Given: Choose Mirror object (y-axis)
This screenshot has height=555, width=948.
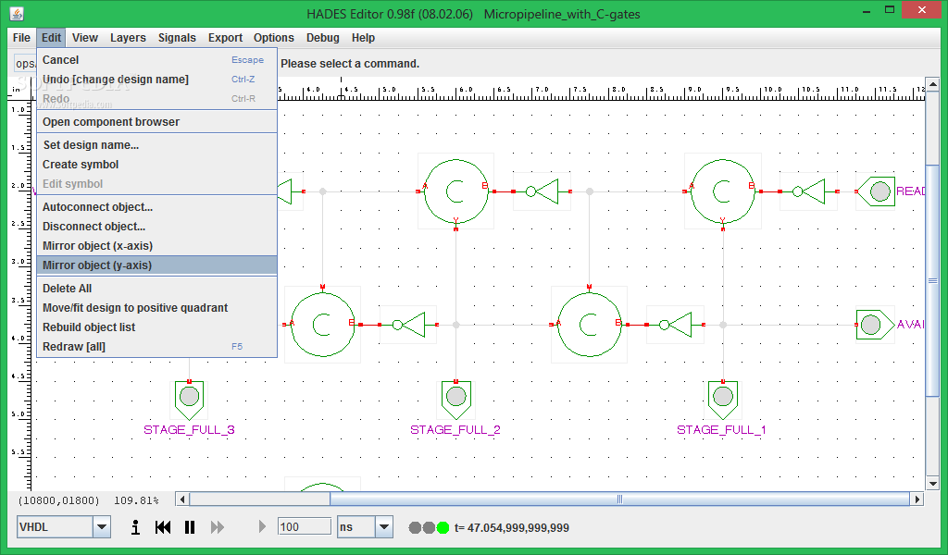Looking at the screenshot, I should 156,265.
